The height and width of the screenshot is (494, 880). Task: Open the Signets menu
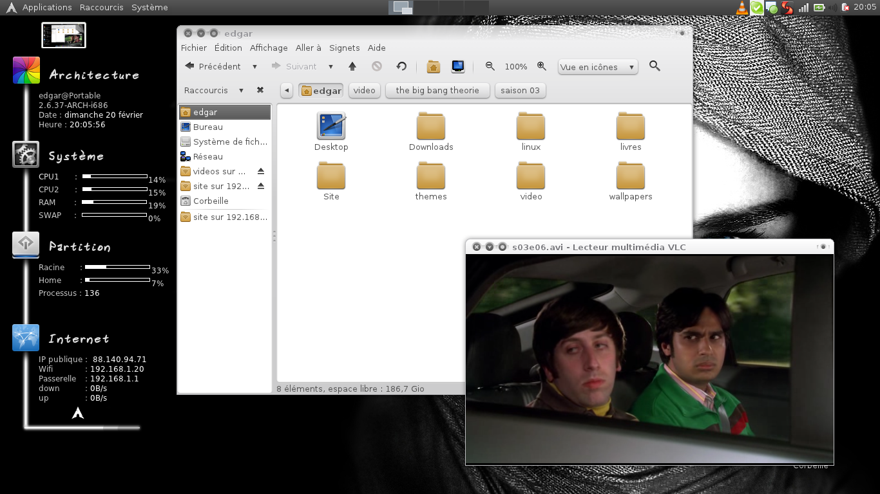tap(345, 48)
